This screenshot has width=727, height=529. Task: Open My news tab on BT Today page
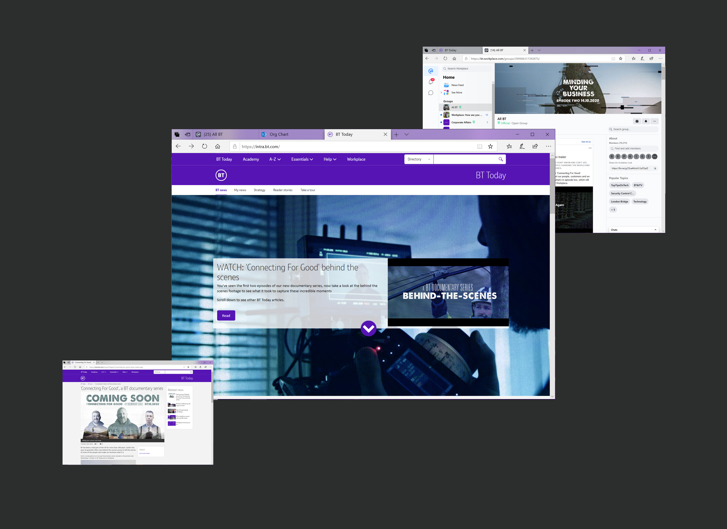[x=240, y=190]
